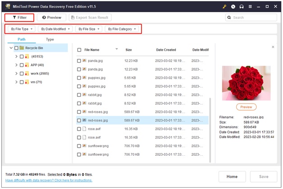This screenshot has width=283, height=189.
Task: Close the preview panel with X icon
Action: [x=273, y=47]
